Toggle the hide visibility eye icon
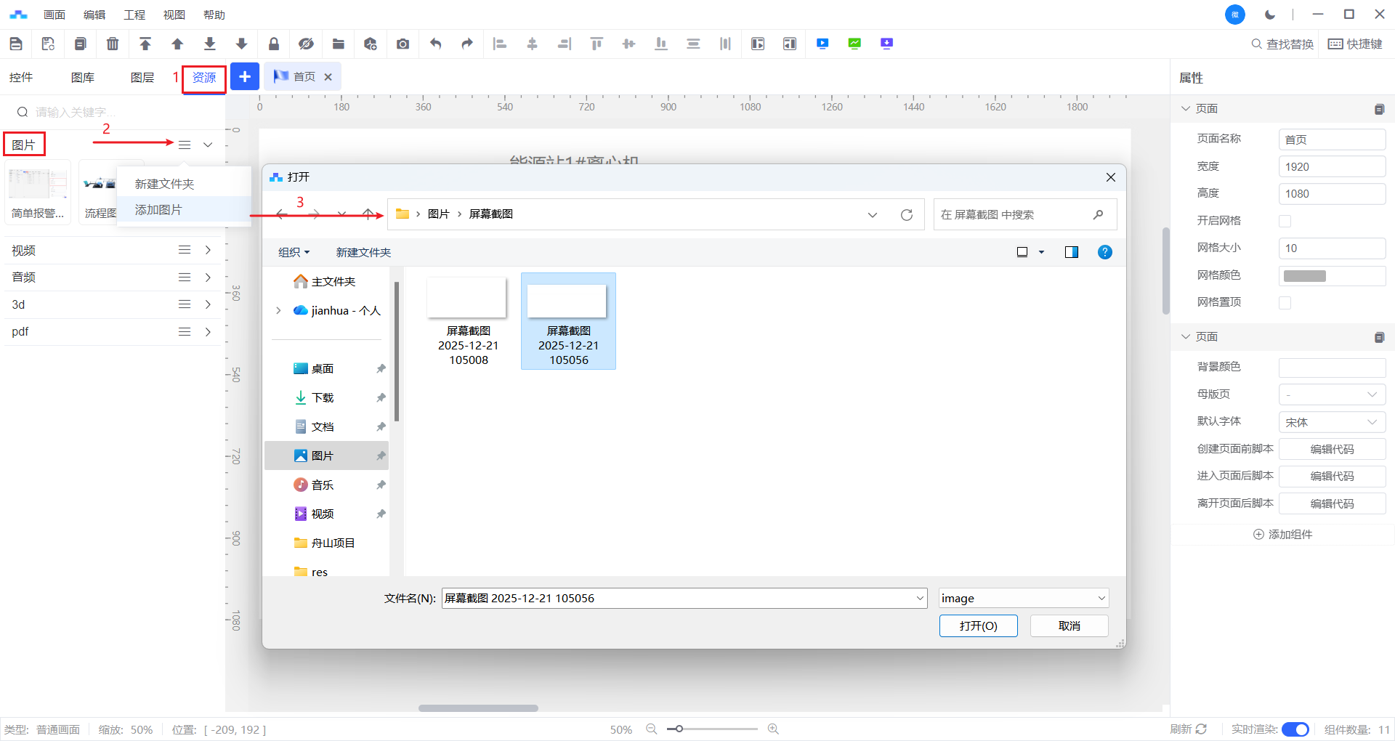Screen dimensions: 1395x741 [306, 44]
